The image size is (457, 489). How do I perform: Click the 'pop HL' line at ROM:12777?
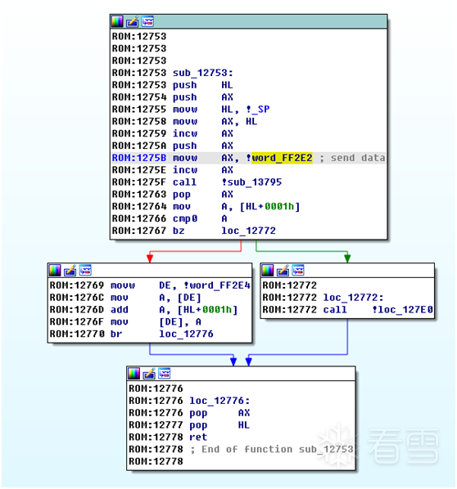point(189,425)
